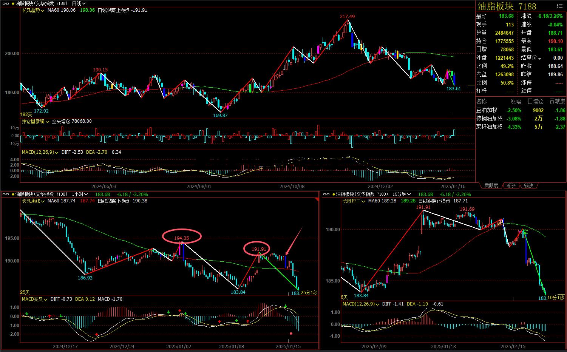Click the list view icon in quote panel header

pos(559,6)
